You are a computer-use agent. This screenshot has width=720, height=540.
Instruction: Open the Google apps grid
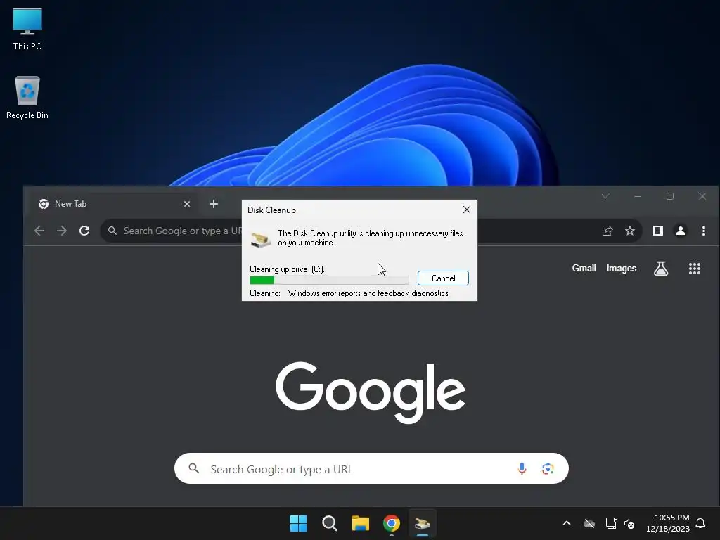coord(694,269)
